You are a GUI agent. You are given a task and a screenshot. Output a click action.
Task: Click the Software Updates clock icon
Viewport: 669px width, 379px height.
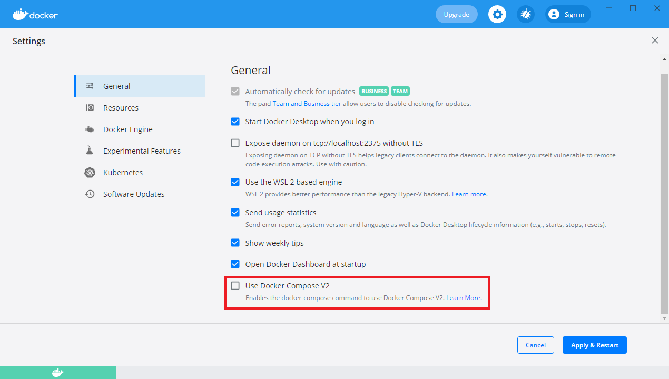(x=90, y=194)
